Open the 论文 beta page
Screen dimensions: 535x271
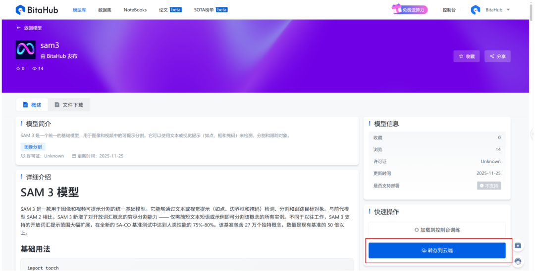coord(170,10)
